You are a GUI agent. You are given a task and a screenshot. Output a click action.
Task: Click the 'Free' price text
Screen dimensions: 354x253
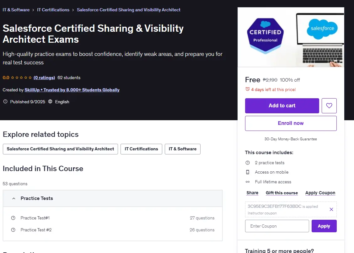click(253, 80)
